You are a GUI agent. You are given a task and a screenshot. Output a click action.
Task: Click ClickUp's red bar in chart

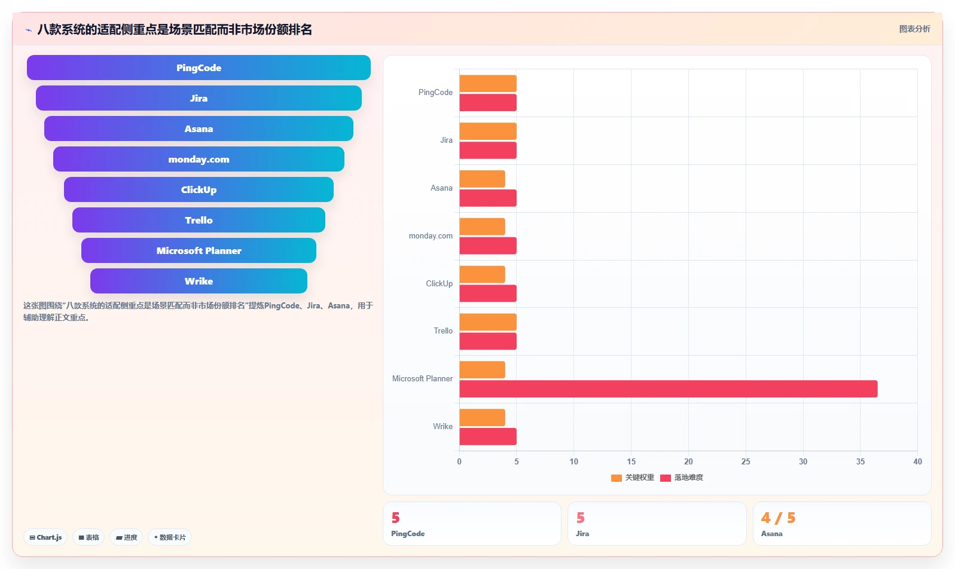coord(488,293)
